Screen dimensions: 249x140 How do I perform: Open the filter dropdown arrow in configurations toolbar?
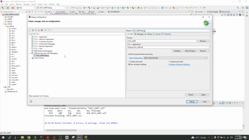point(51,30)
